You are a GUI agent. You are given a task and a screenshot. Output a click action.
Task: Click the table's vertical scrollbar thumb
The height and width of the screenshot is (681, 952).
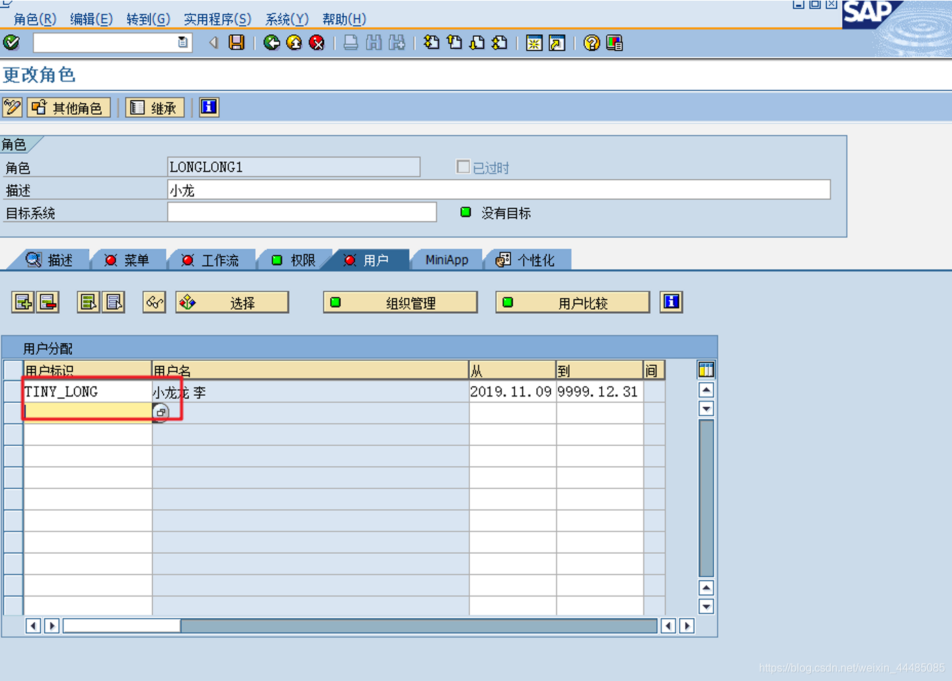[x=706, y=498]
